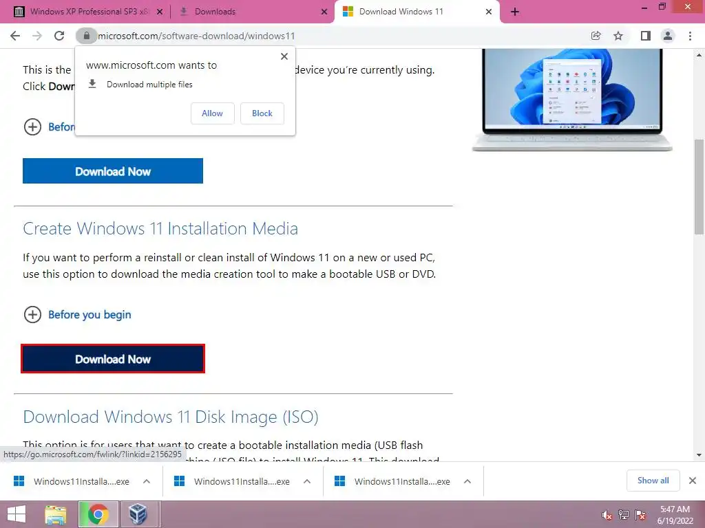
Task: Open the Chrome three-dot menu
Action: pyautogui.click(x=690, y=36)
